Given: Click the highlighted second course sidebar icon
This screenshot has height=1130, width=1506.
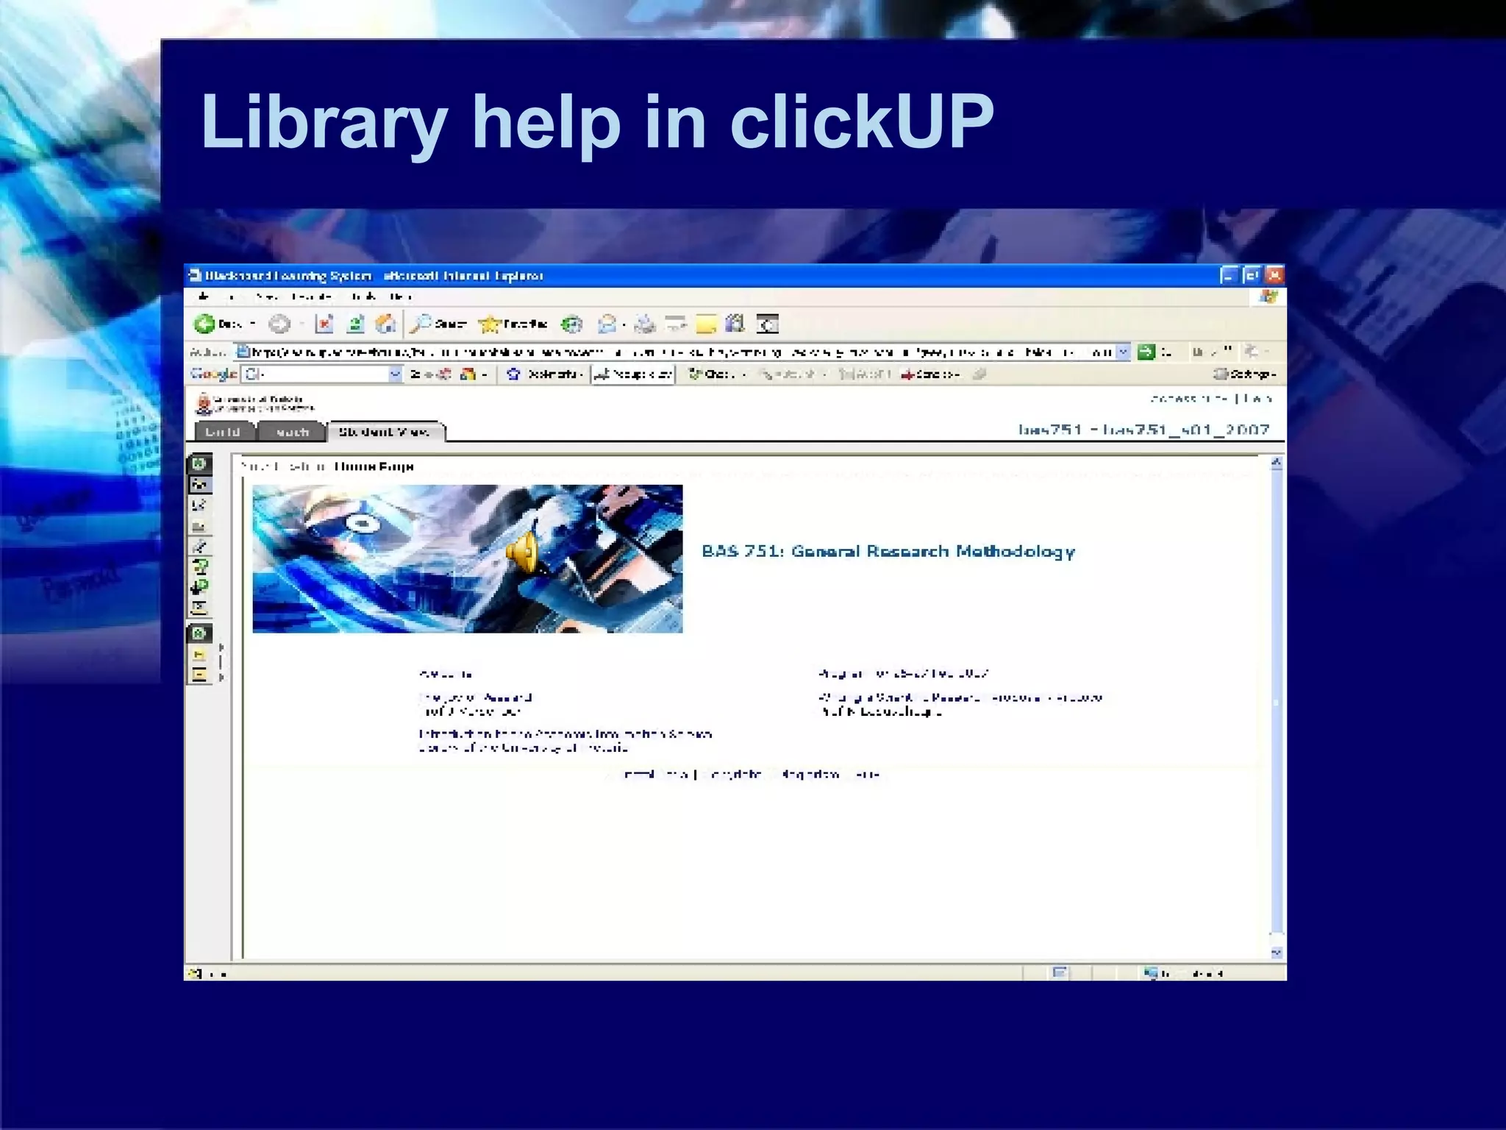Looking at the screenshot, I should pyautogui.click(x=199, y=484).
